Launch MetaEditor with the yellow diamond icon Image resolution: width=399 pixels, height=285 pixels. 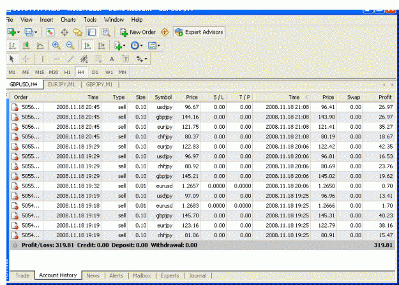[165, 33]
